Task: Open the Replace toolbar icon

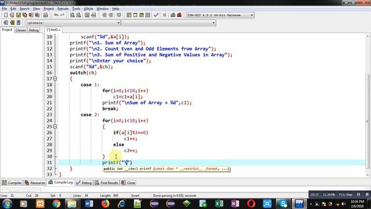Action: [x=79, y=15]
